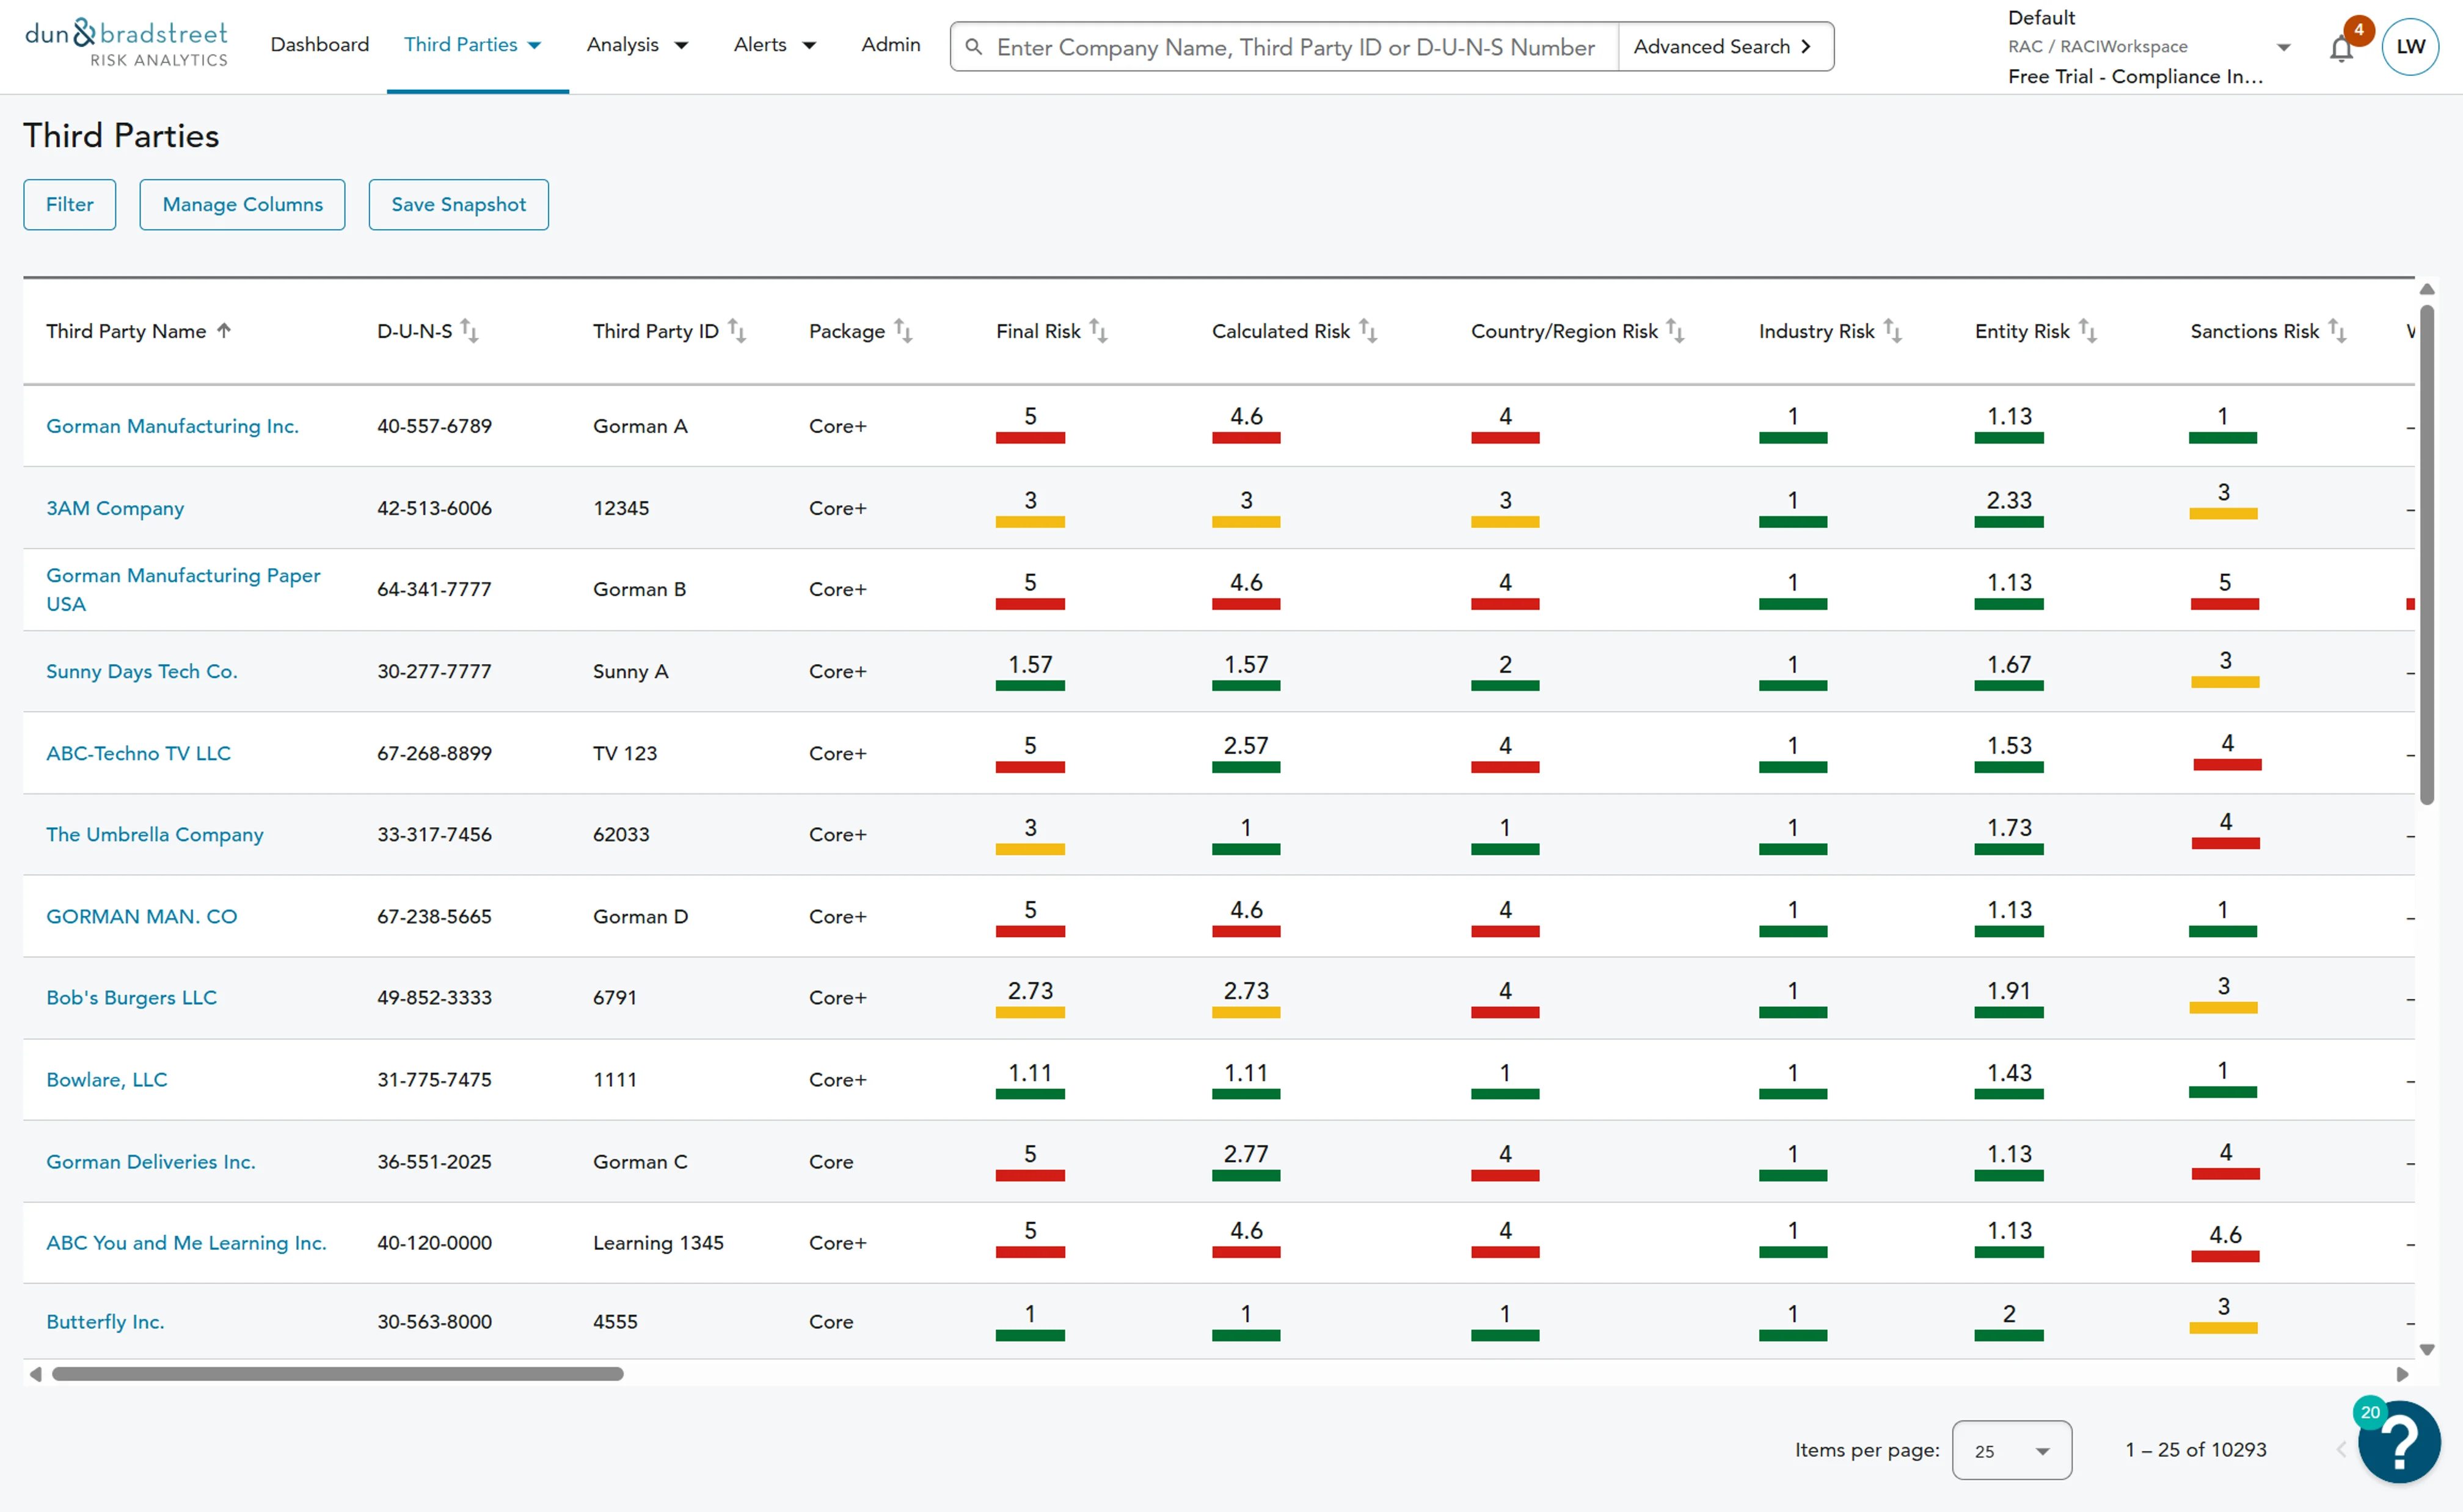Click the '1 – 25 of 10293' pagination text
This screenshot has height=1512, width=2463.
(2195, 1450)
